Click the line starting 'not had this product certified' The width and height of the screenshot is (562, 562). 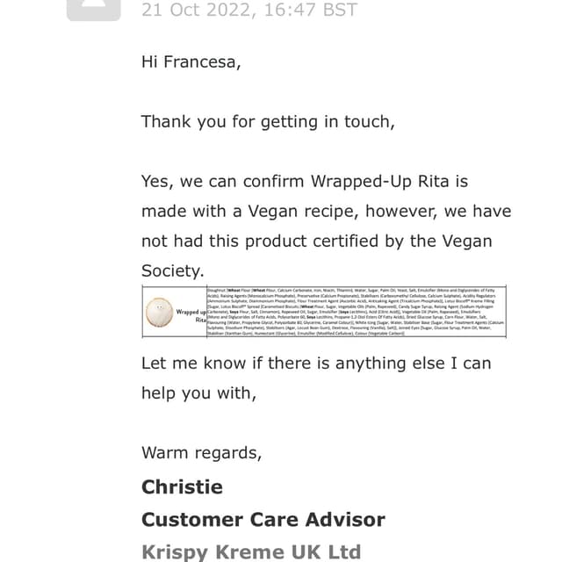(x=317, y=241)
